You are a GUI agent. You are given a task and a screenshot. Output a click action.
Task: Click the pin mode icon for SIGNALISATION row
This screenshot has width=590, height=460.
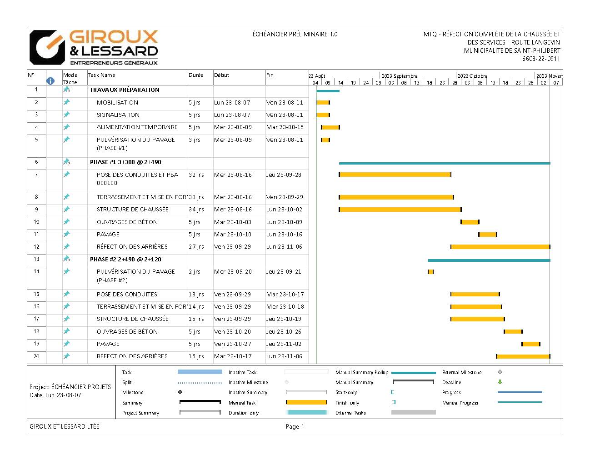66,115
